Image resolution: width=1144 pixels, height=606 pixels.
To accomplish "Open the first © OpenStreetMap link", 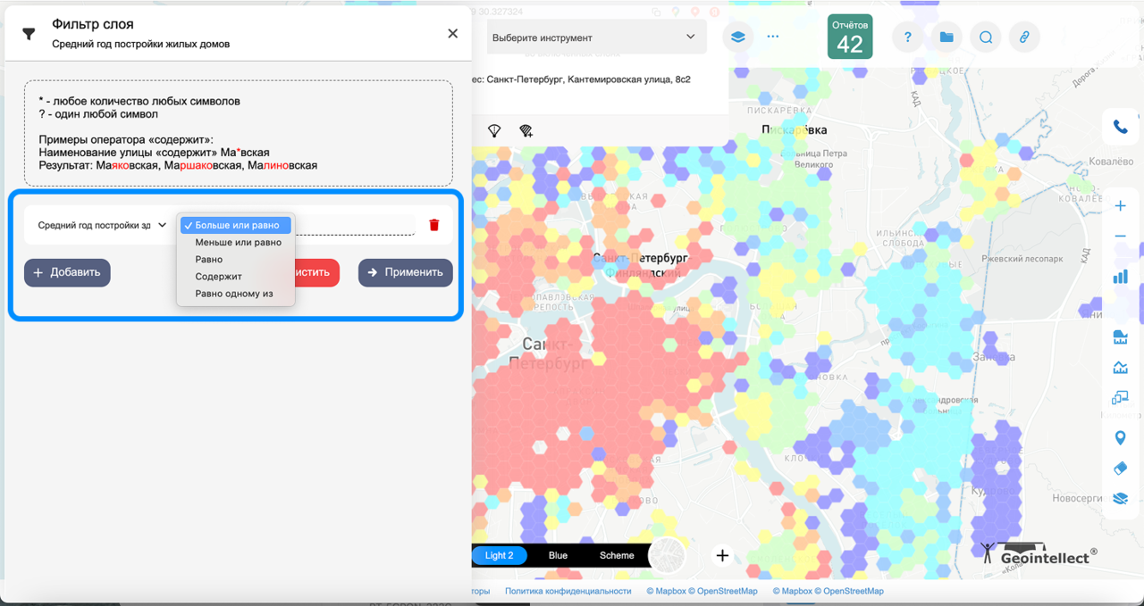I will pyautogui.click(x=725, y=591).
